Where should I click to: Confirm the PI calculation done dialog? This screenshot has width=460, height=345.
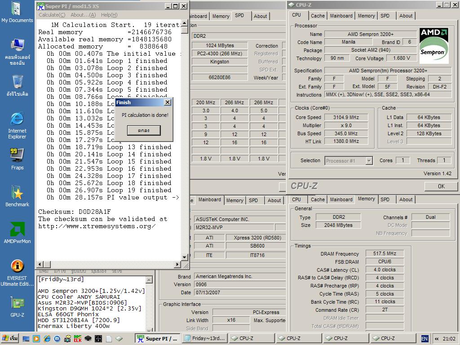(144, 131)
